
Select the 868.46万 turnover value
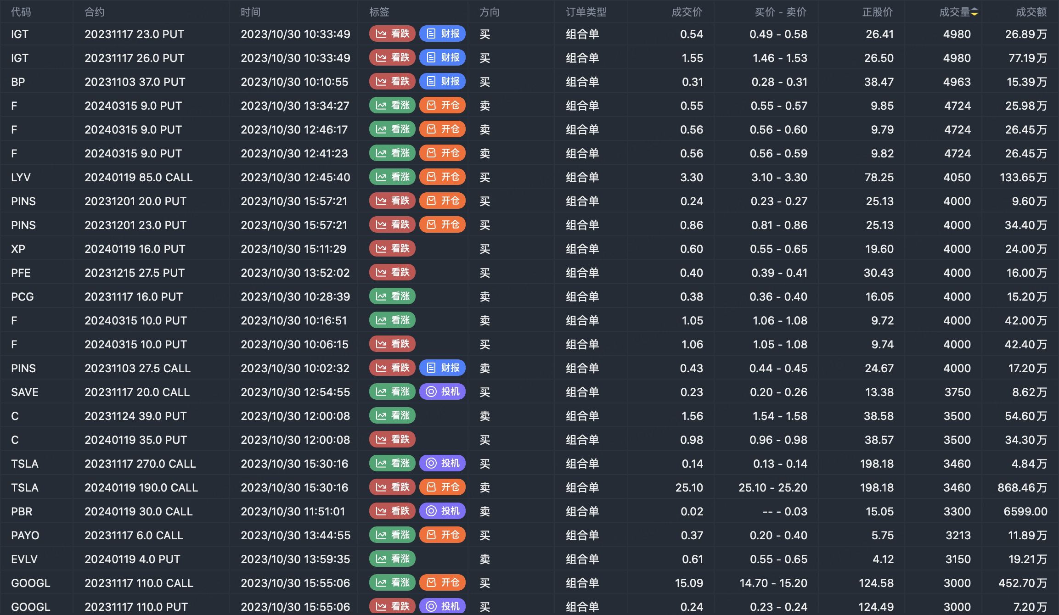1022,487
